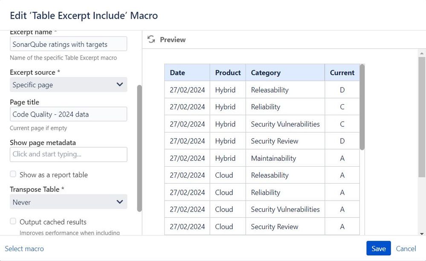This screenshot has height=261, width=426.
Task: Click the Product column header
Action: [x=228, y=73]
